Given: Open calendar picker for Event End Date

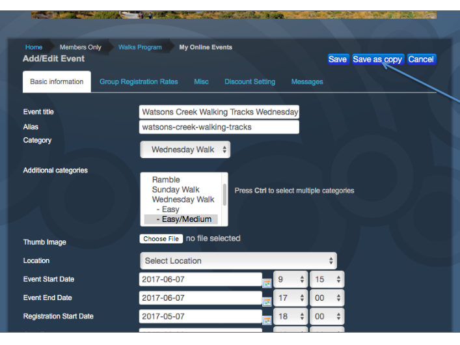Looking at the screenshot, I should 267,301.
